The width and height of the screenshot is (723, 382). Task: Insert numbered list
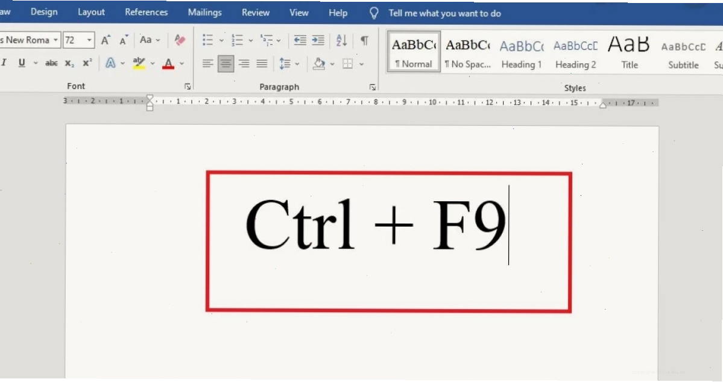[237, 40]
